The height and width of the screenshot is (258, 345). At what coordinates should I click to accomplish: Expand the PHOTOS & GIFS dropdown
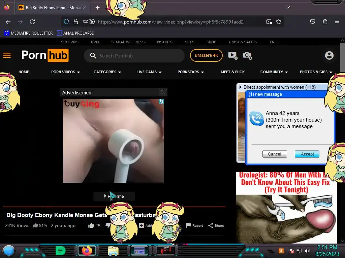tap(316, 72)
